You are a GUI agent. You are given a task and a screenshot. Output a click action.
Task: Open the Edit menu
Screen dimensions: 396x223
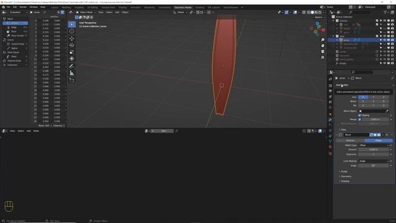[x=15, y=7]
